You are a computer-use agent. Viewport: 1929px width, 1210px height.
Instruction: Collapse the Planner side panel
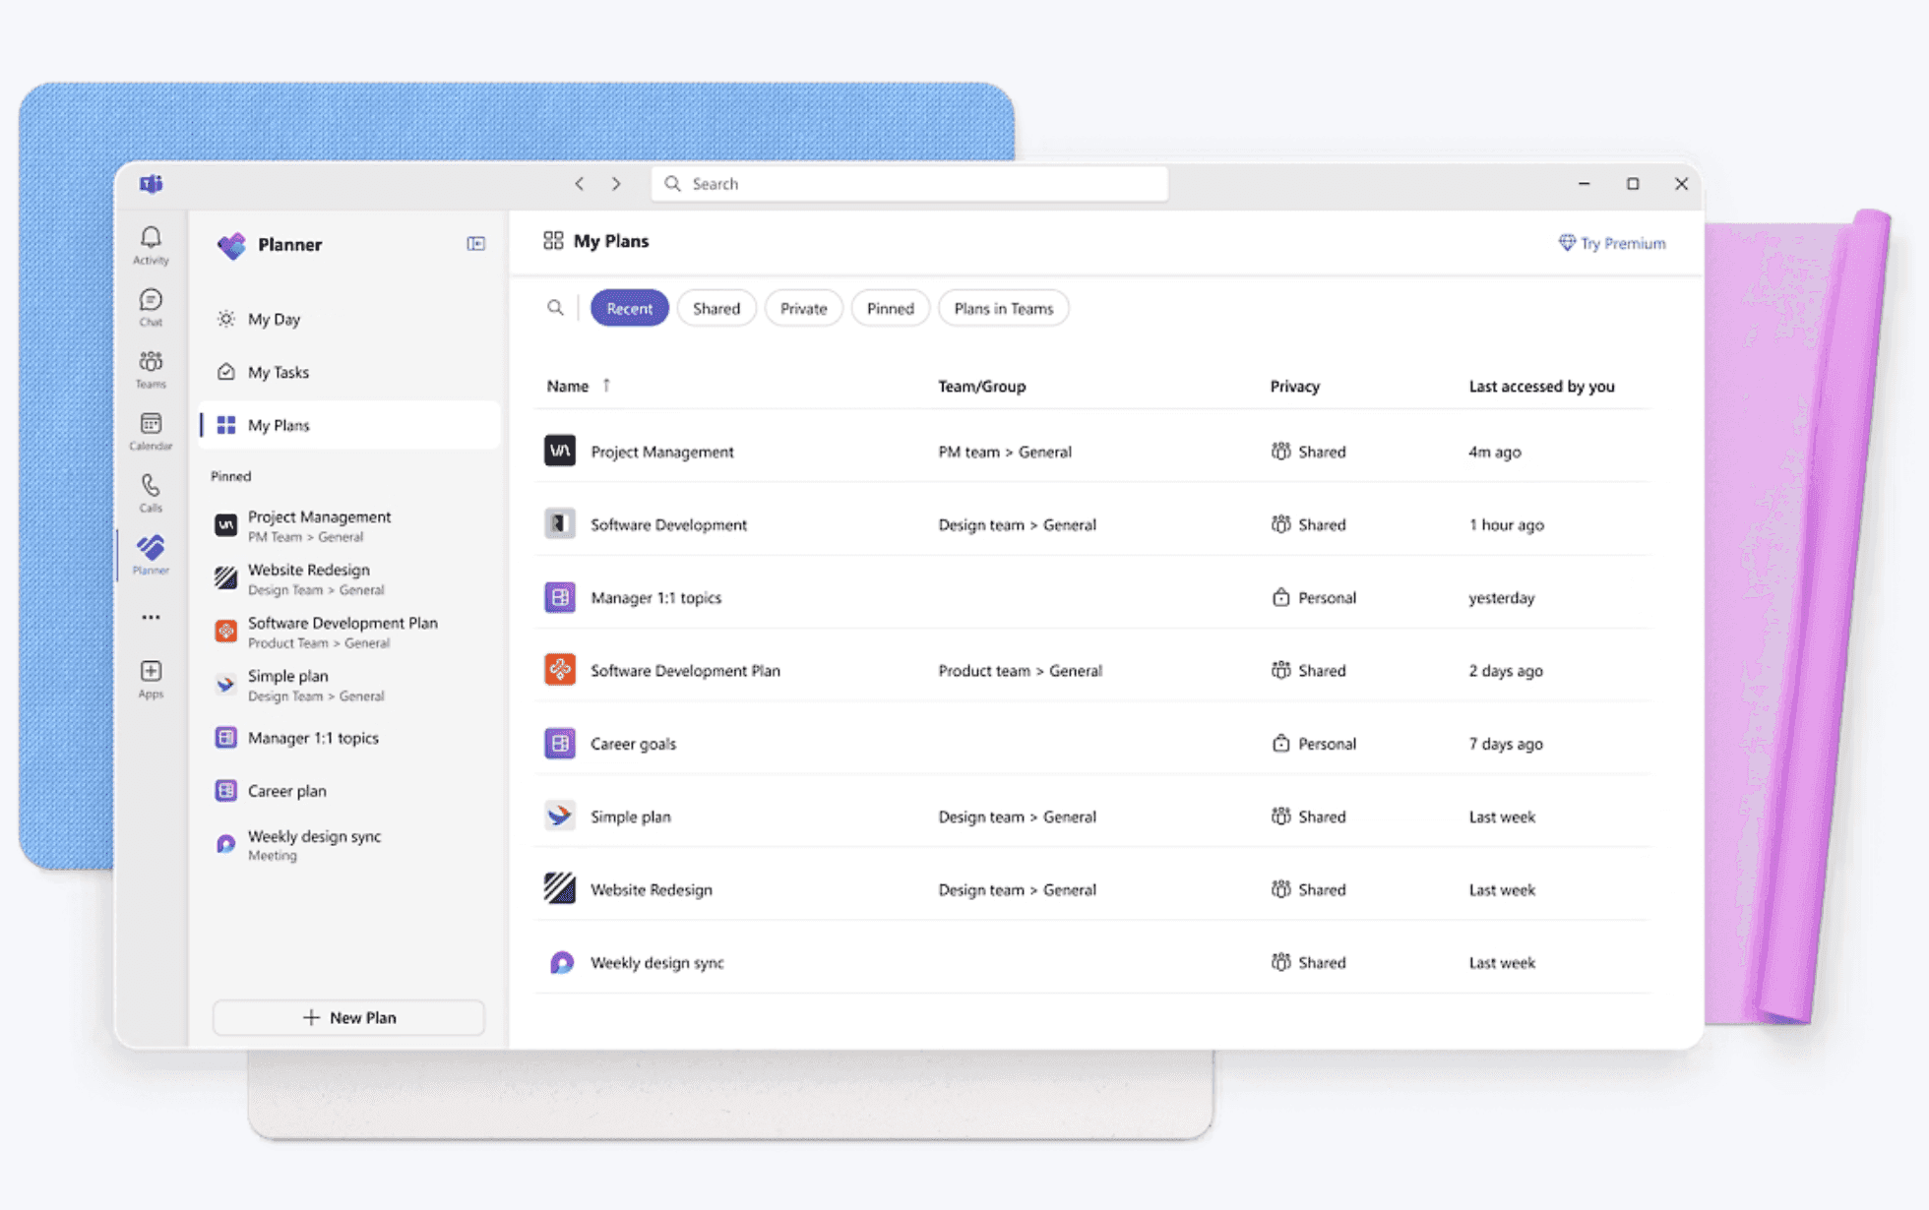pos(475,244)
